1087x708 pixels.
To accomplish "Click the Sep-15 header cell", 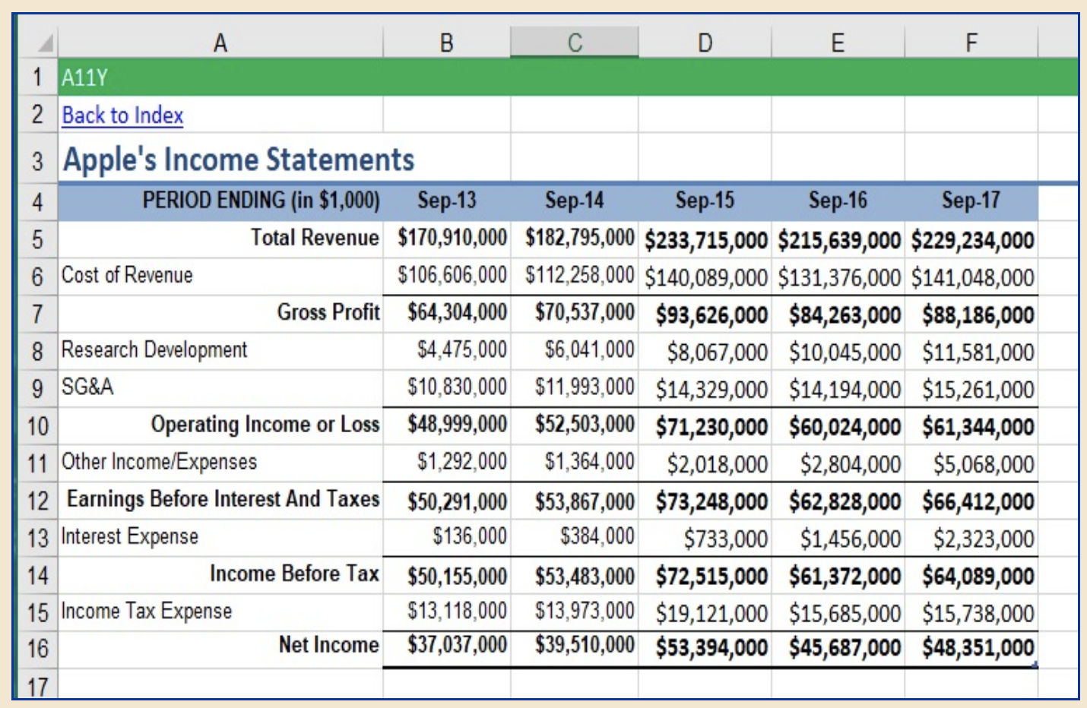I will pos(705,201).
